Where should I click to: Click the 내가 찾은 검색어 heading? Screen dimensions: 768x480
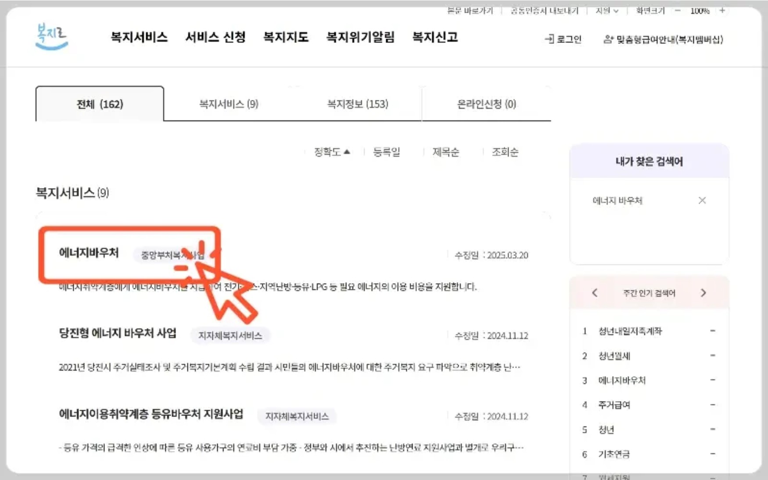coord(649,161)
